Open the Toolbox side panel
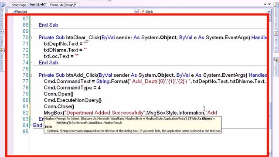The image size is (279, 157). click(2, 39)
